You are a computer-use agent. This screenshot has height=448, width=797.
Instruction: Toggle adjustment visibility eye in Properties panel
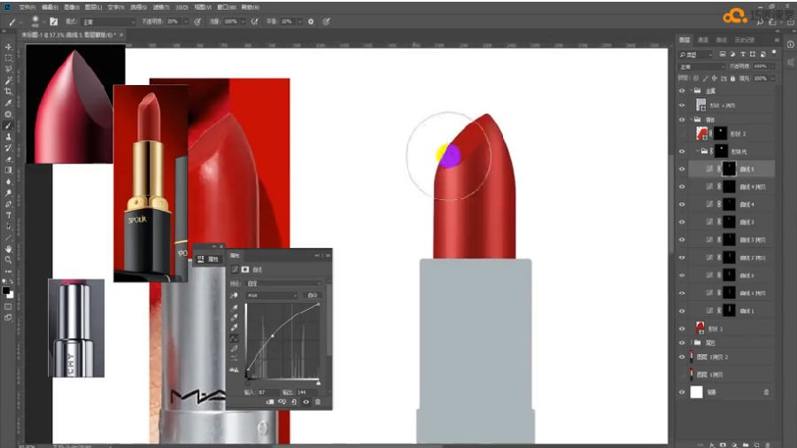[x=306, y=402]
